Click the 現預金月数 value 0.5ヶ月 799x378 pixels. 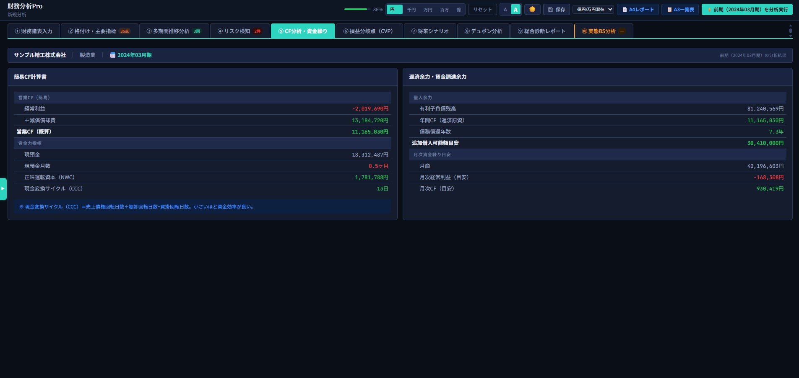tap(379, 166)
